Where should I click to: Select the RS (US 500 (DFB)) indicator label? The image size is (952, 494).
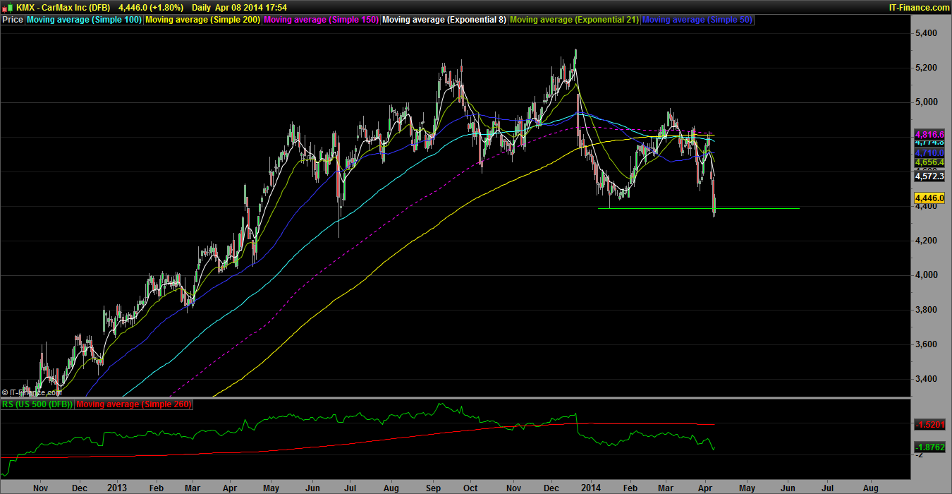[37, 404]
